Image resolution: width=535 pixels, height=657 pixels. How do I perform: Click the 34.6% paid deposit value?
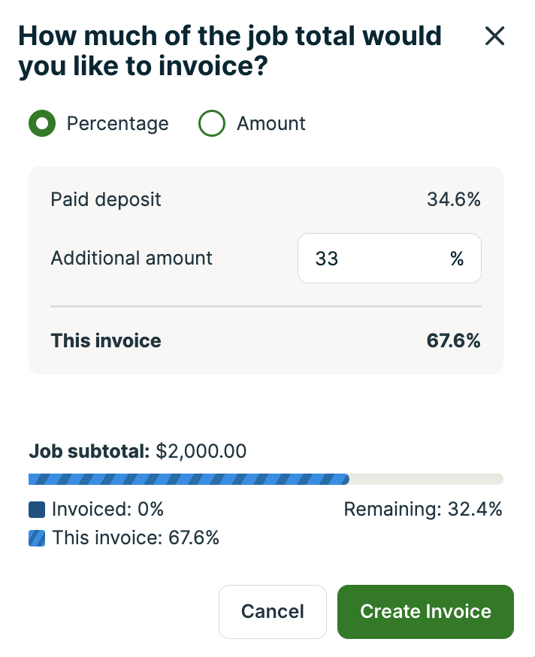[453, 199]
